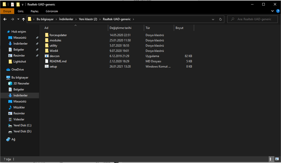Navigate to İndirilenler in the address bar
Viewport: 281px width, 163px height.
point(66,19)
